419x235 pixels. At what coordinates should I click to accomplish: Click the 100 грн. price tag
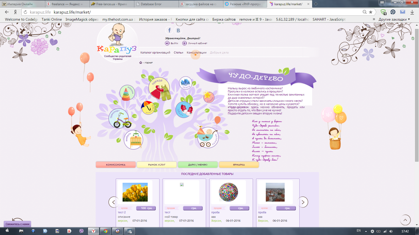146,208
